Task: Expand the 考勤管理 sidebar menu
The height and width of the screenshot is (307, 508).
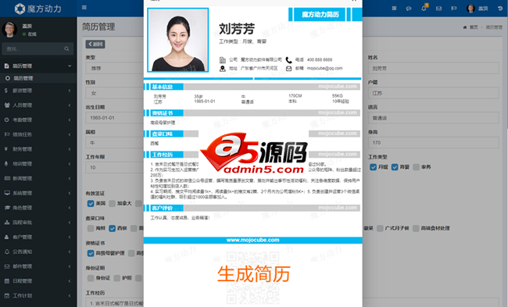Action: pyautogui.click(x=38, y=120)
